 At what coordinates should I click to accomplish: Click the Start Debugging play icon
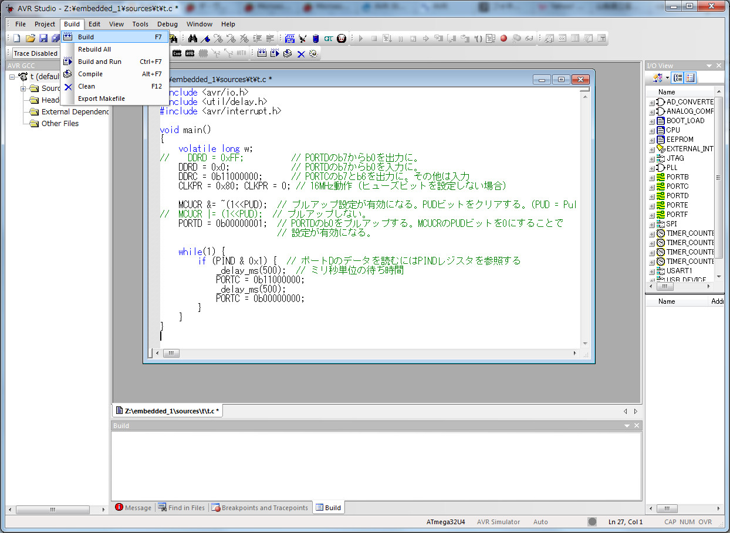coord(361,39)
